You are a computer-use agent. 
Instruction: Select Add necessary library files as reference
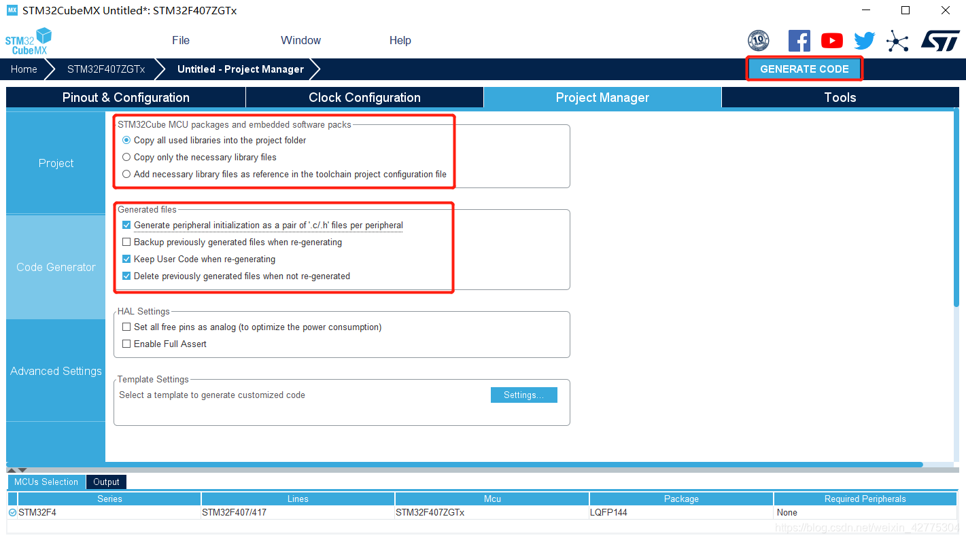pos(126,175)
